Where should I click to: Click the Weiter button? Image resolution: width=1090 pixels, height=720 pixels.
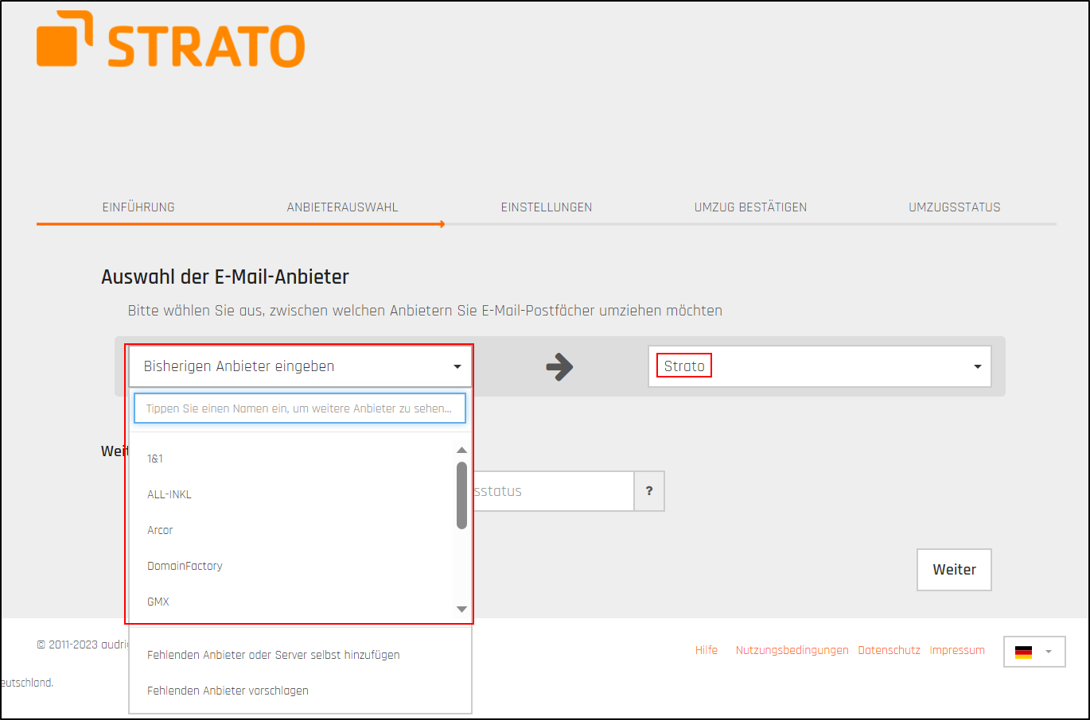(x=953, y=569)
